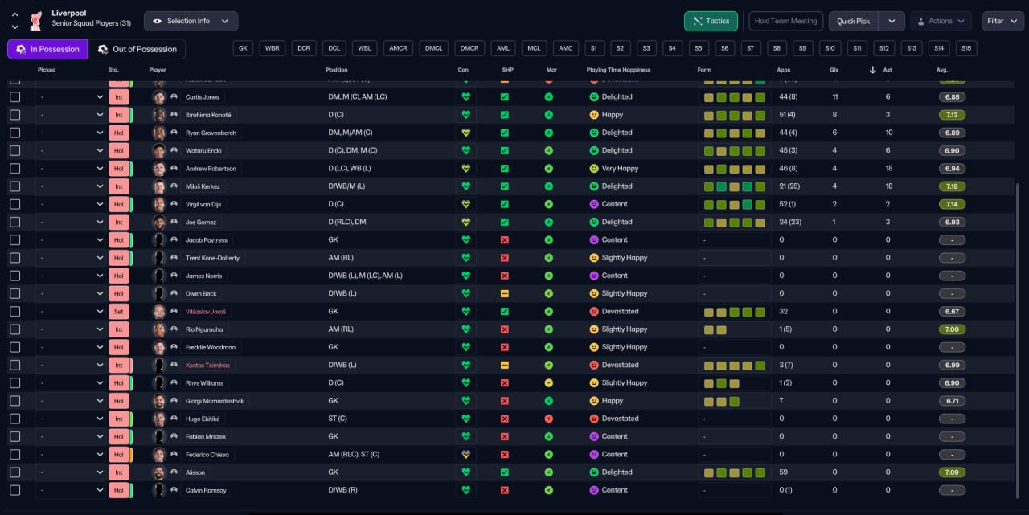Screen dimensions: 1029x515
Task: Click Miloš Kerkez's Int status badge
Action: tap(118, 186)
